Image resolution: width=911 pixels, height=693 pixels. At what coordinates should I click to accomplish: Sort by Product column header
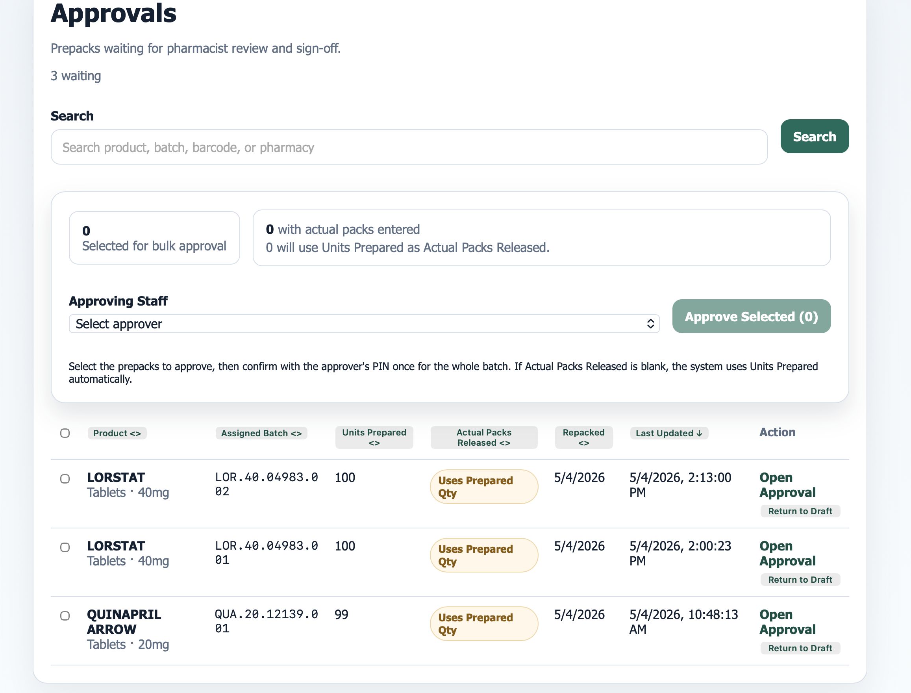(117, 433)
